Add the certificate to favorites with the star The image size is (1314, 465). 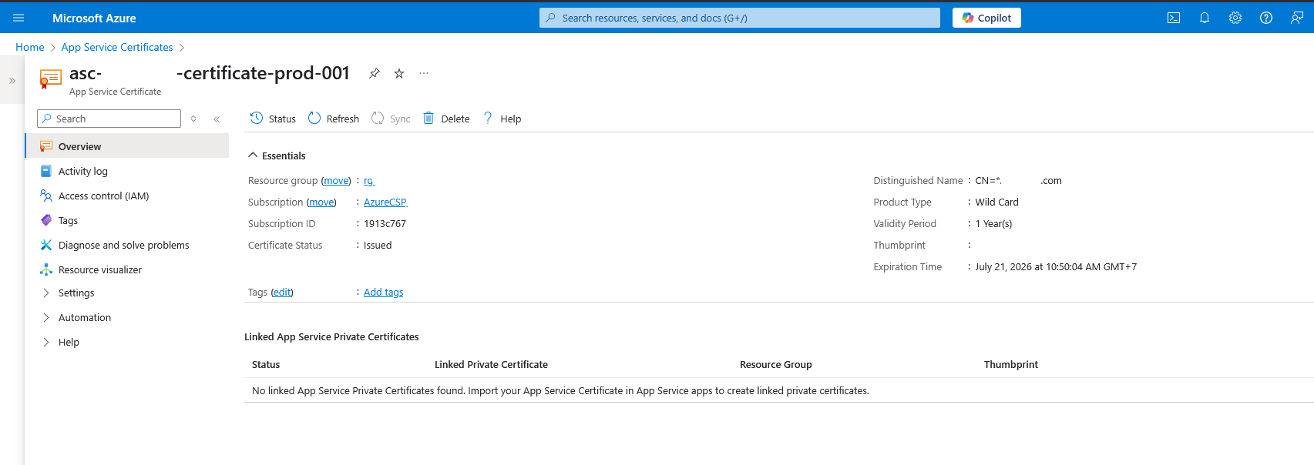click(x=399, y=73)
